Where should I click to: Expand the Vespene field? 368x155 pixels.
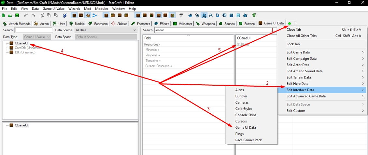click(153, 55)
